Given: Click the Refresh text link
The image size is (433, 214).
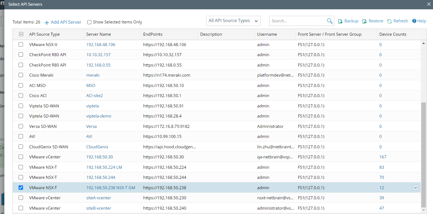Looking at the screenshot, I should [401, 21].
